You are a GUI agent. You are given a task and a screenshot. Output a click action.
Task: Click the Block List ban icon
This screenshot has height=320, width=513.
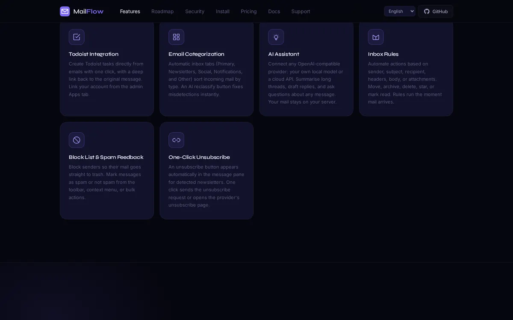pyautogui.click(x=77, y=140)
